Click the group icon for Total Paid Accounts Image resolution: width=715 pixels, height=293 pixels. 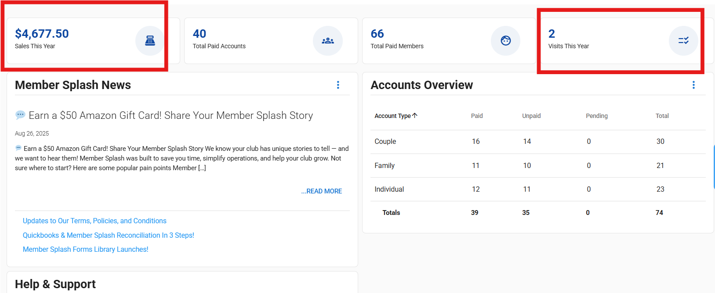[x=327, y=41]
